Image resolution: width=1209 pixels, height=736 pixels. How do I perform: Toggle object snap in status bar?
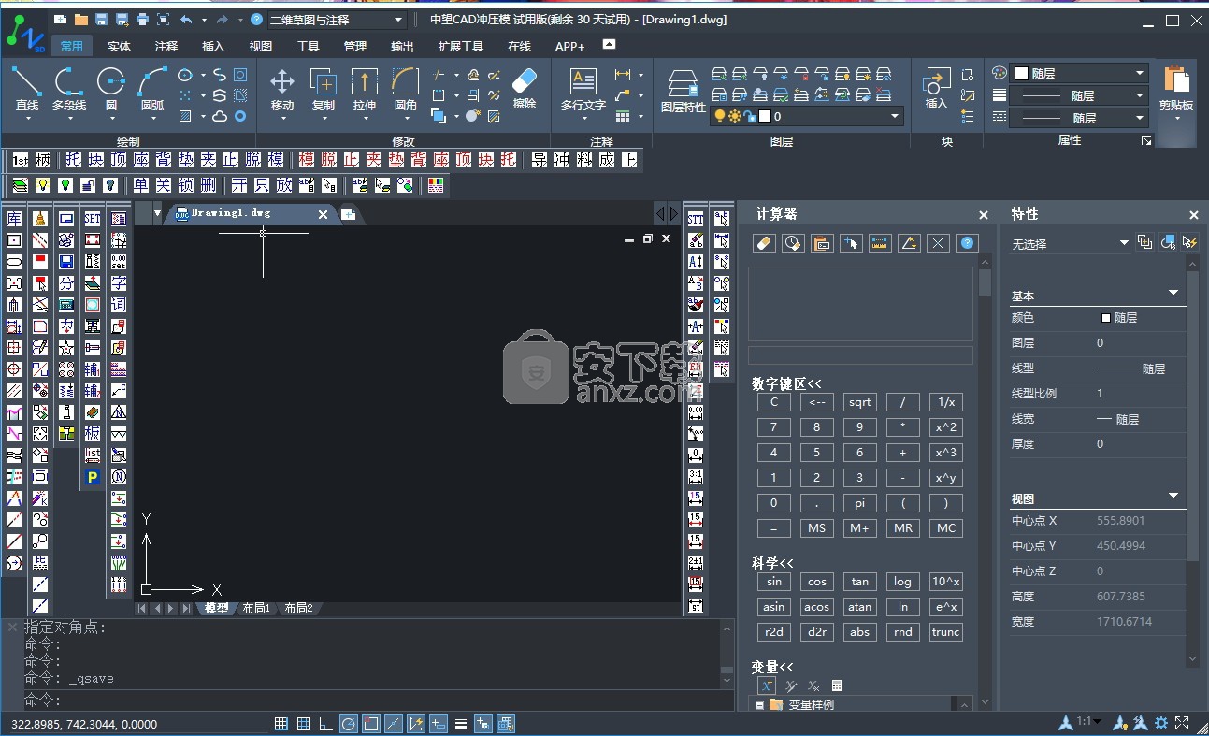(x=371, y=723)
